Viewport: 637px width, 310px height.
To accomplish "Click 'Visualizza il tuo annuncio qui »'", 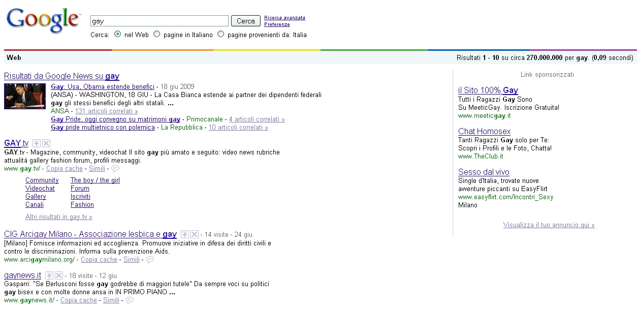I will pos(549,225).
